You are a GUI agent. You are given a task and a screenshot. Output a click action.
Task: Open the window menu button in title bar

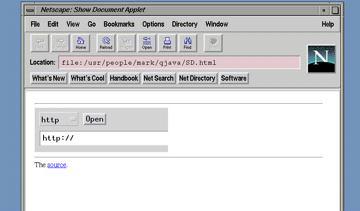(30, 10)
